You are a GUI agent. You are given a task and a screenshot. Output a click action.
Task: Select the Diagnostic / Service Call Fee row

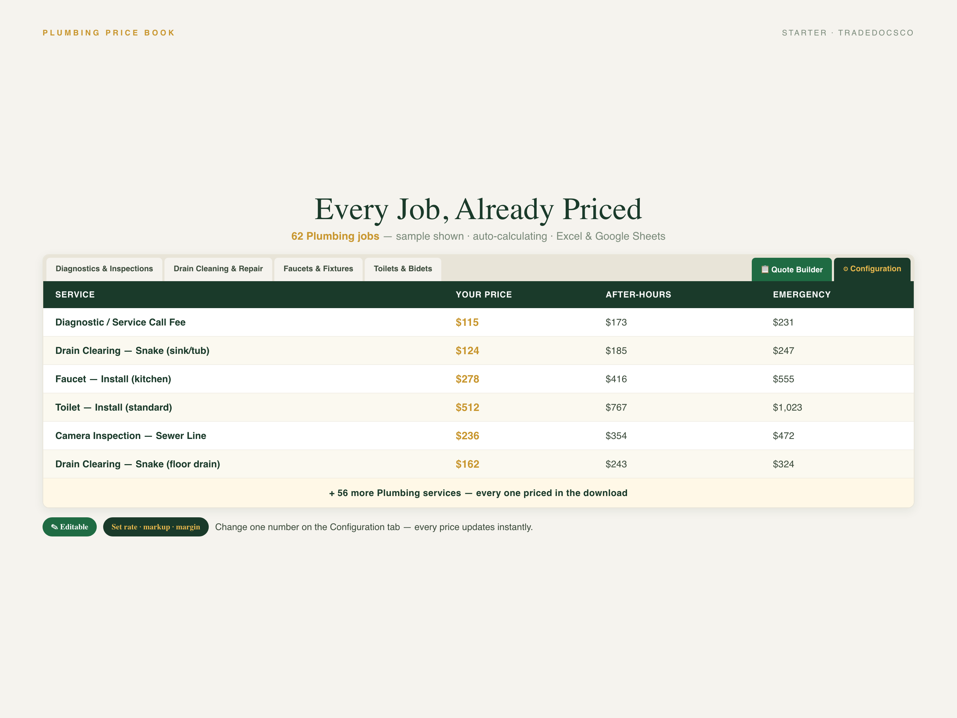(478, 322)
